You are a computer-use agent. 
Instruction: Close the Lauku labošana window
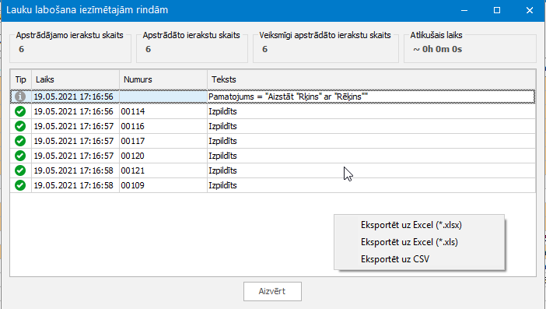tap(530, 10)
